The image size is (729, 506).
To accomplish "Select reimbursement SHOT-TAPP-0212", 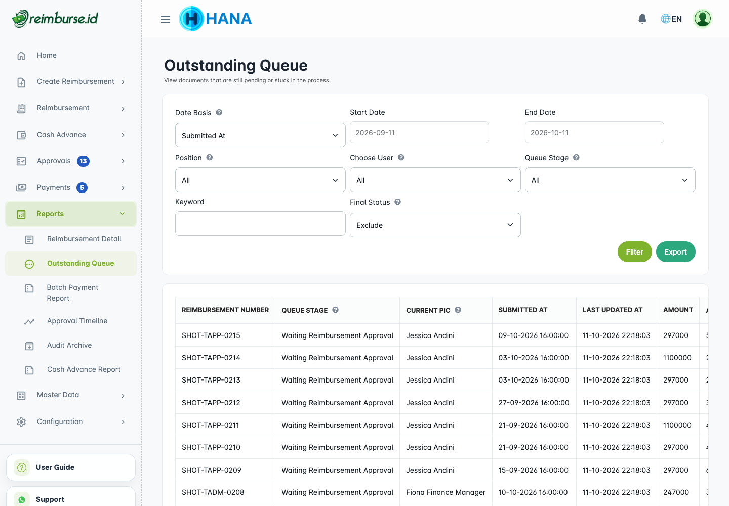I will pos(211,403).
